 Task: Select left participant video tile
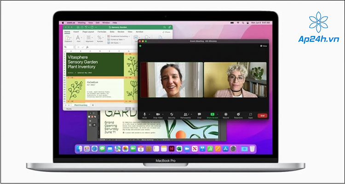click(x=172, y=80)
